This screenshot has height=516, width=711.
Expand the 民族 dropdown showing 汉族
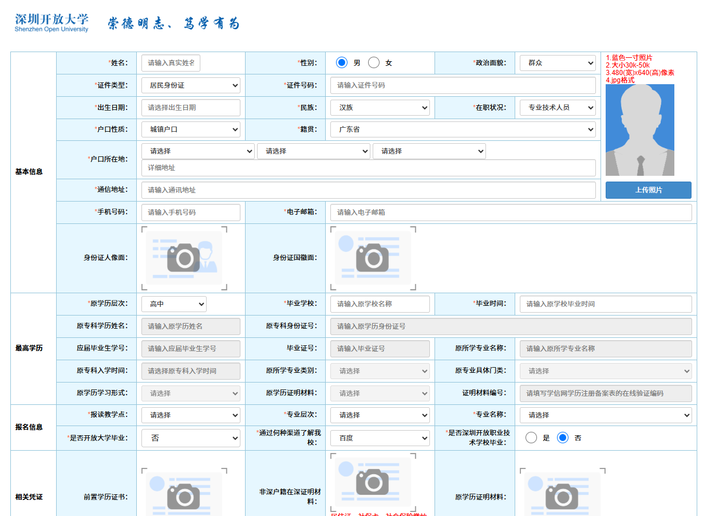pyautogui.click(x=380, y=108)
